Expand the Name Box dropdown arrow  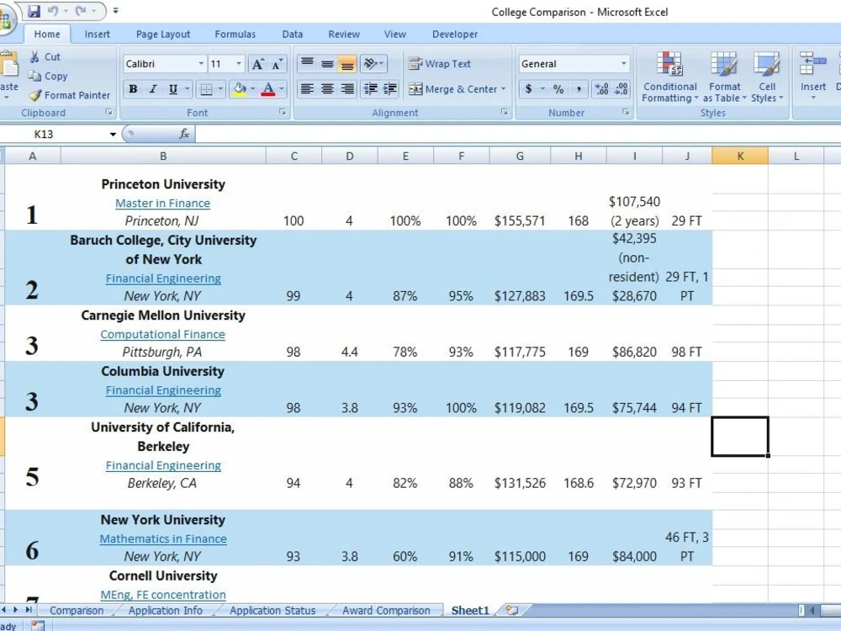113,134
